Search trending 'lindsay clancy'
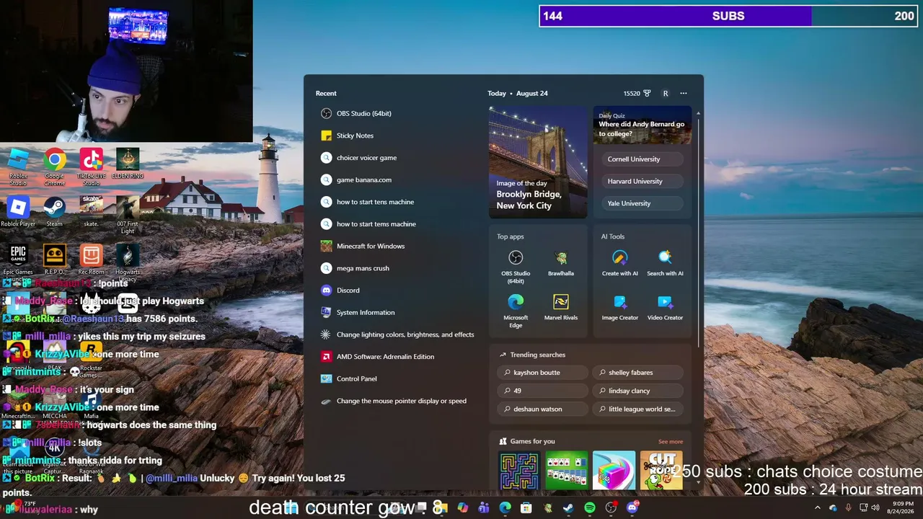Image resolution: width=923 pixels, height=519 pixels. point(637,391)
